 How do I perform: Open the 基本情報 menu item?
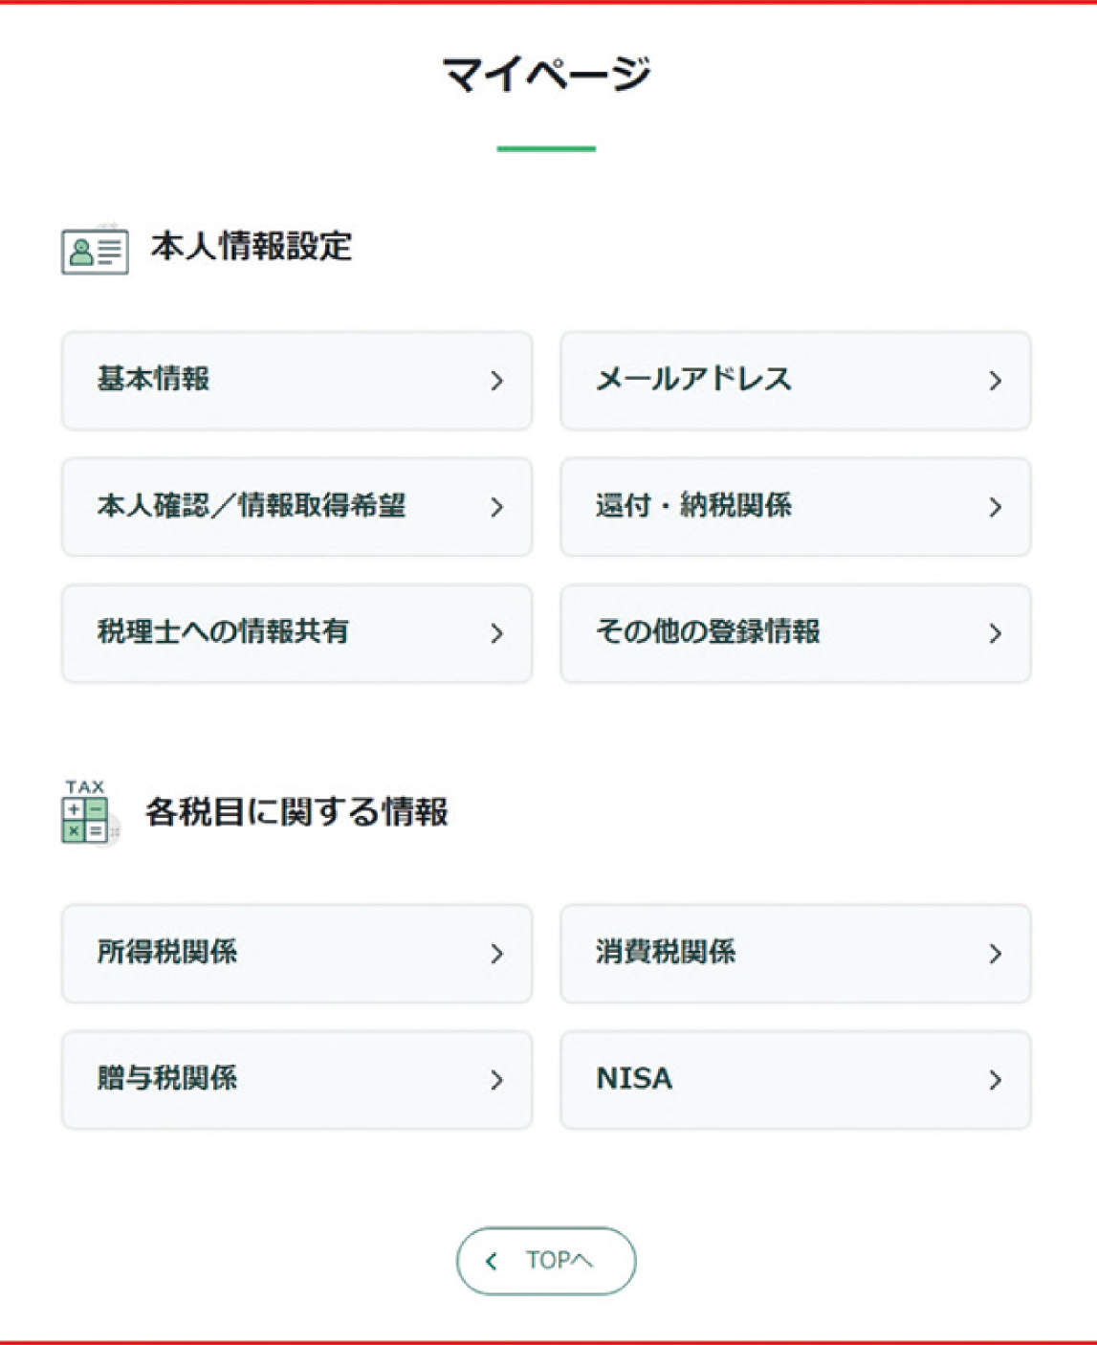296,380
